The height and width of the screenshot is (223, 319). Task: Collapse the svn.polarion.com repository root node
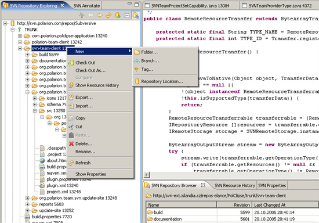[x=5, y=23]
